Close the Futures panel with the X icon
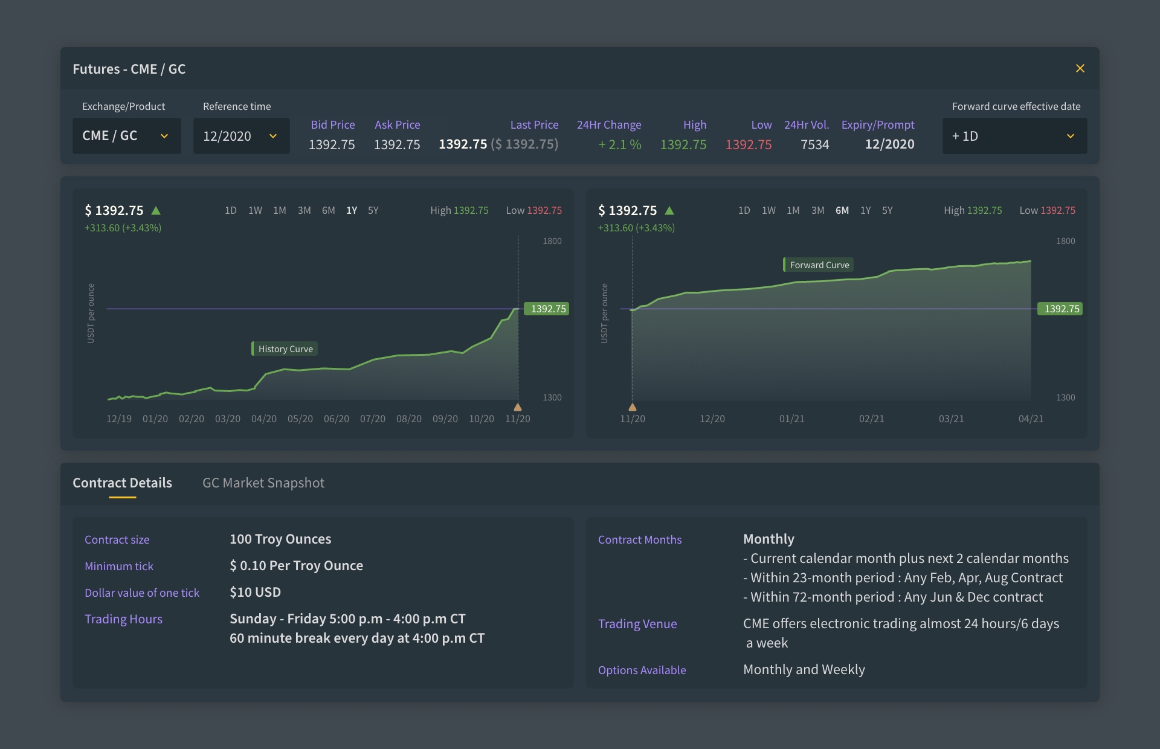 [1080, 69]
